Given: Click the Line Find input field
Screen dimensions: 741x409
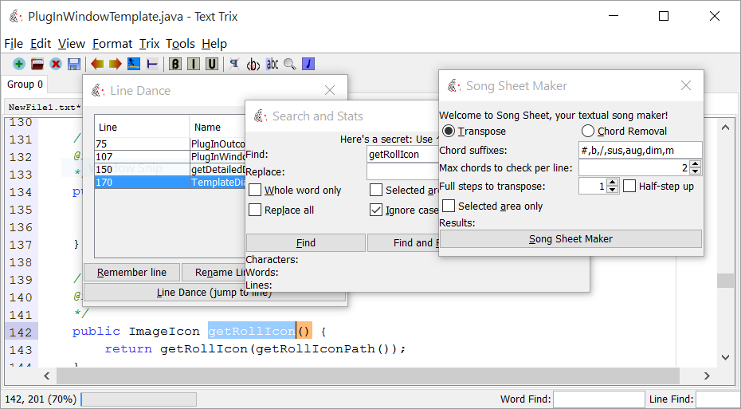Looking at the screenshot, I should tap(718, 399).
